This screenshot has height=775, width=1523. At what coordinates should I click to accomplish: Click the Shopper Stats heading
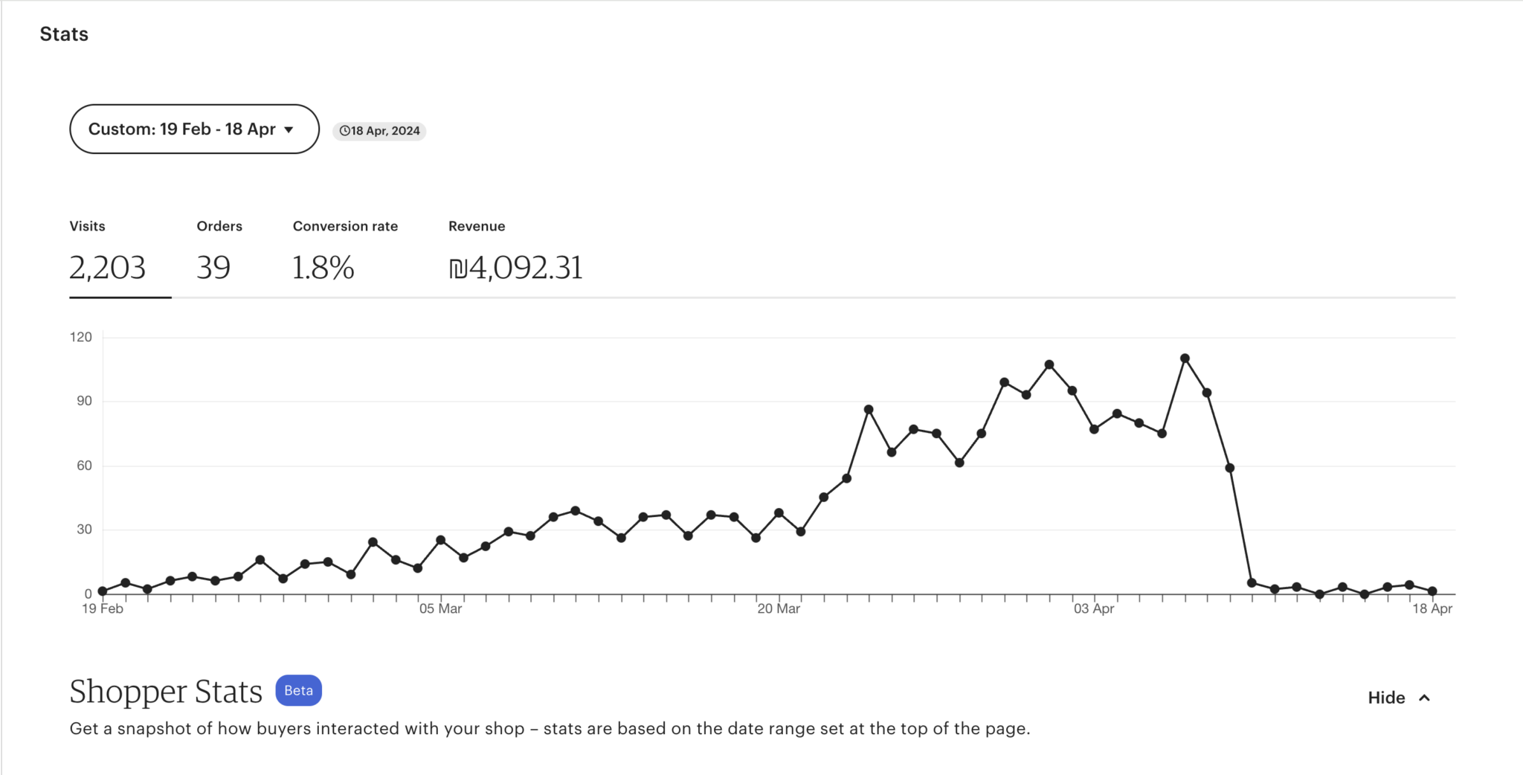[166, 692]
